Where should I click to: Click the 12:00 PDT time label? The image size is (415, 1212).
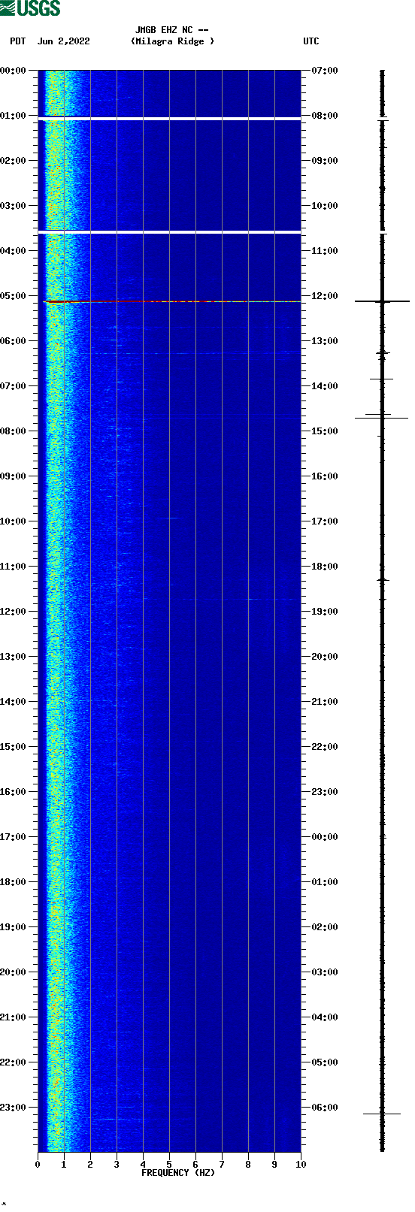click(14, 612)
